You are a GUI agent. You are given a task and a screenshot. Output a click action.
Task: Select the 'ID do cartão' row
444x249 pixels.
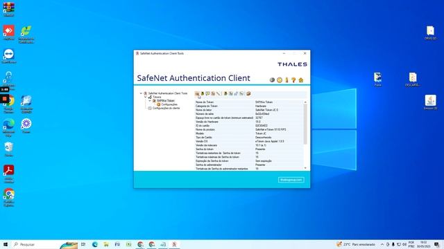(249, 126)
